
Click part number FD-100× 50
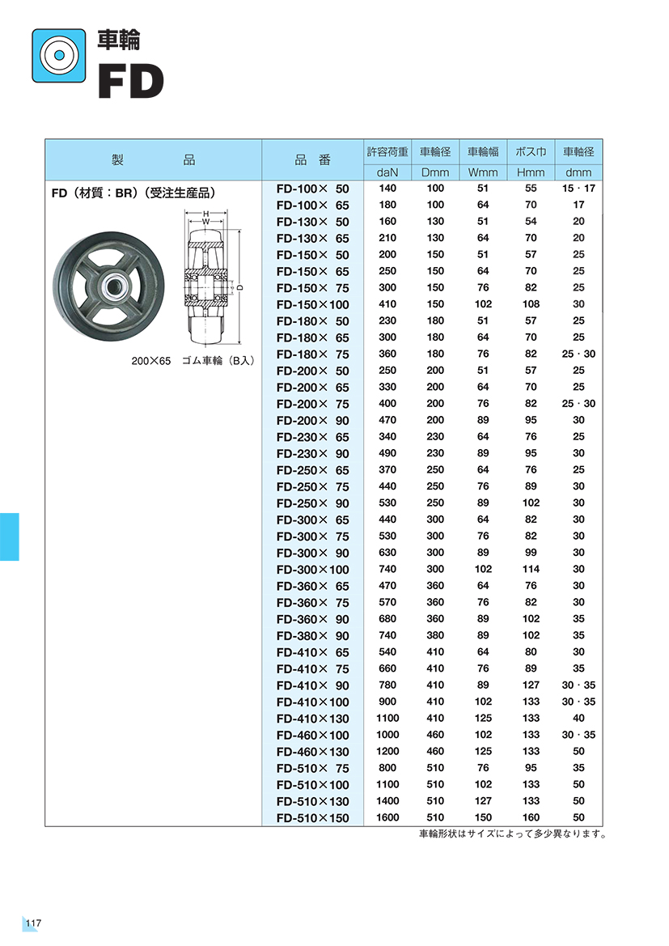[312, 189]
